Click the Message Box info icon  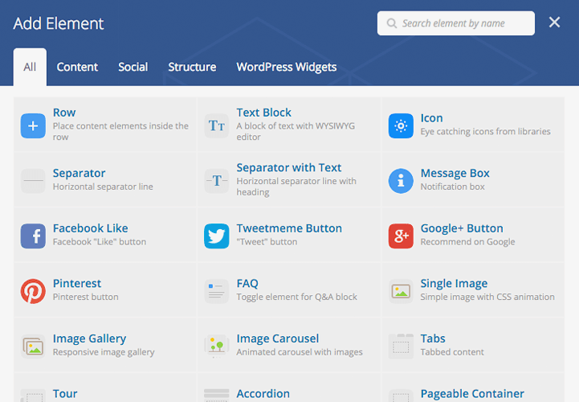point(401,181)
